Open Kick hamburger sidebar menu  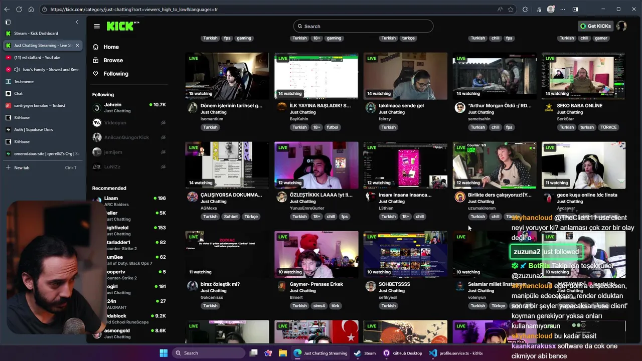point(97,26)
